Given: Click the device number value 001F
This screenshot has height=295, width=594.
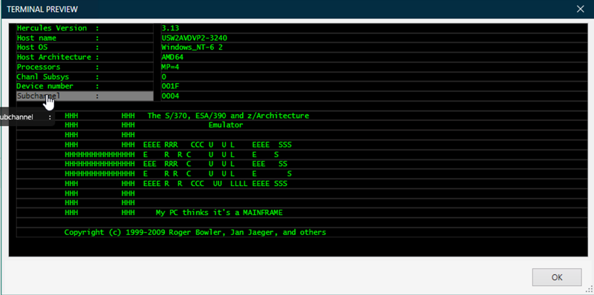Looking at the screenshot, I should click(170, 86).
